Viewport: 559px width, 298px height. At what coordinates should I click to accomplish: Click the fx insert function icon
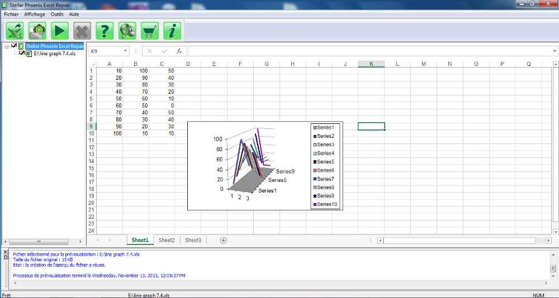(179, 51)
